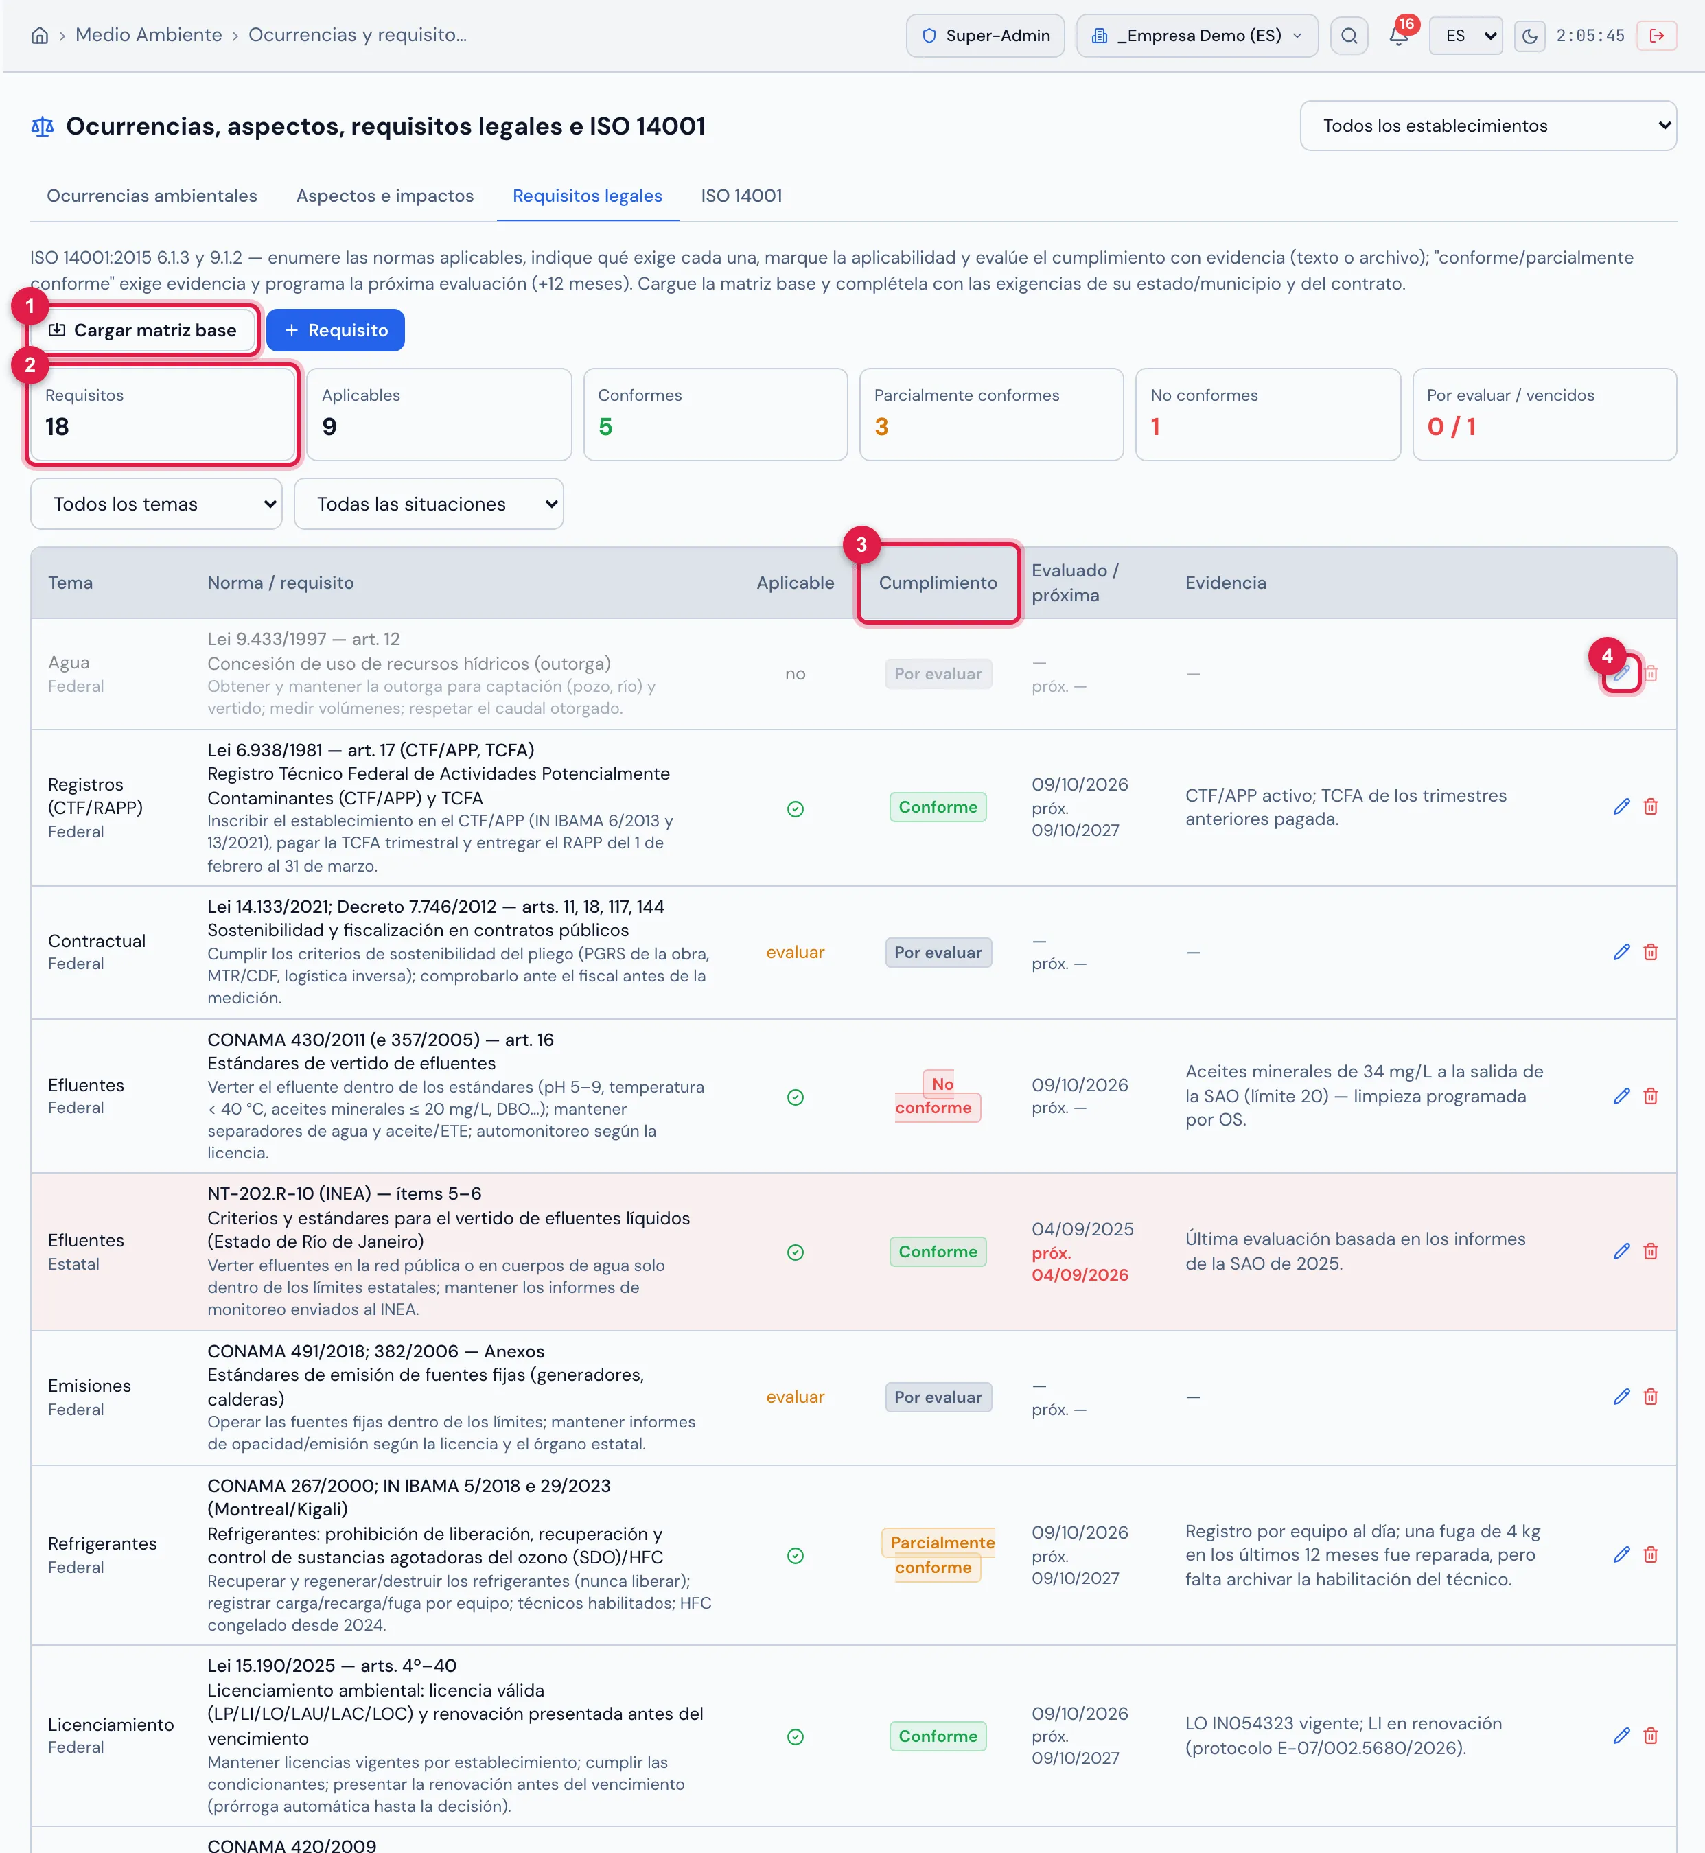Toggle dark mode moon icon

point(1529,36)
